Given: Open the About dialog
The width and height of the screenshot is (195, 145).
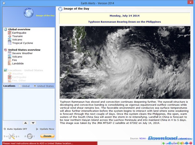Looking at the screenshot, I should click(x=30, y=136).
